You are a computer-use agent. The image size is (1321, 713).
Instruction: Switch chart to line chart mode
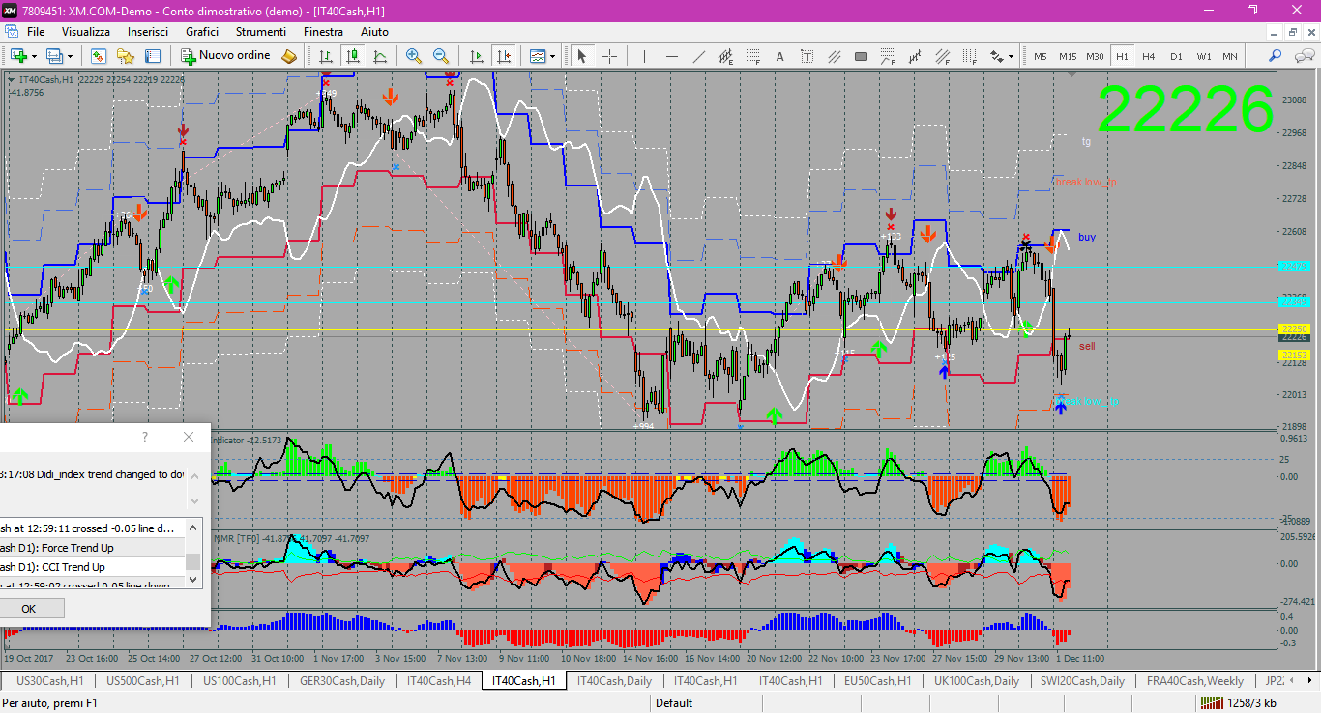click(x=380, y=56)
